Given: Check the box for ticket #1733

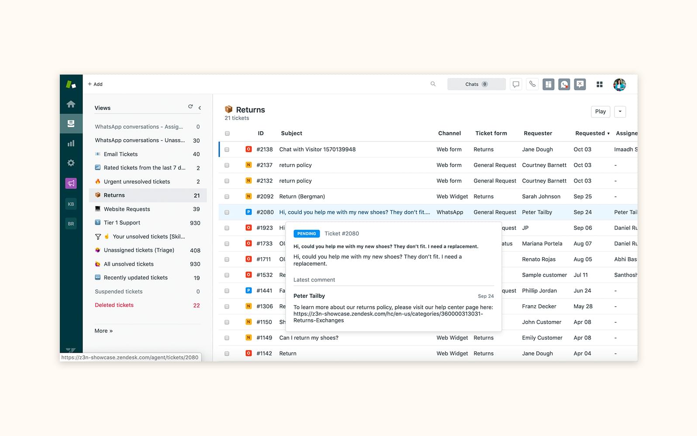Looking at the screenshot, I should click(227, 244).
